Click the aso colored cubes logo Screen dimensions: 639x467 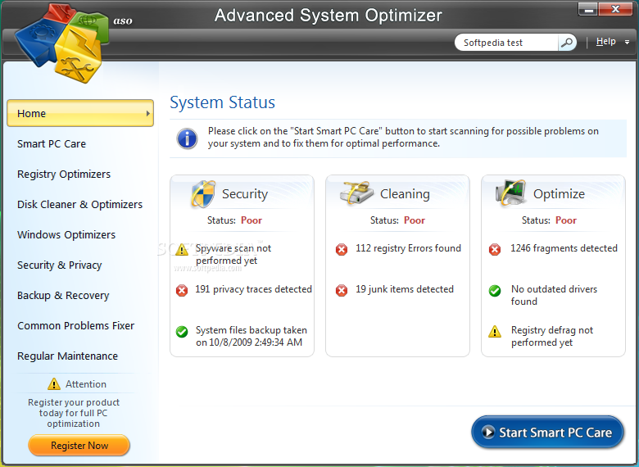(x=63, y=43)
